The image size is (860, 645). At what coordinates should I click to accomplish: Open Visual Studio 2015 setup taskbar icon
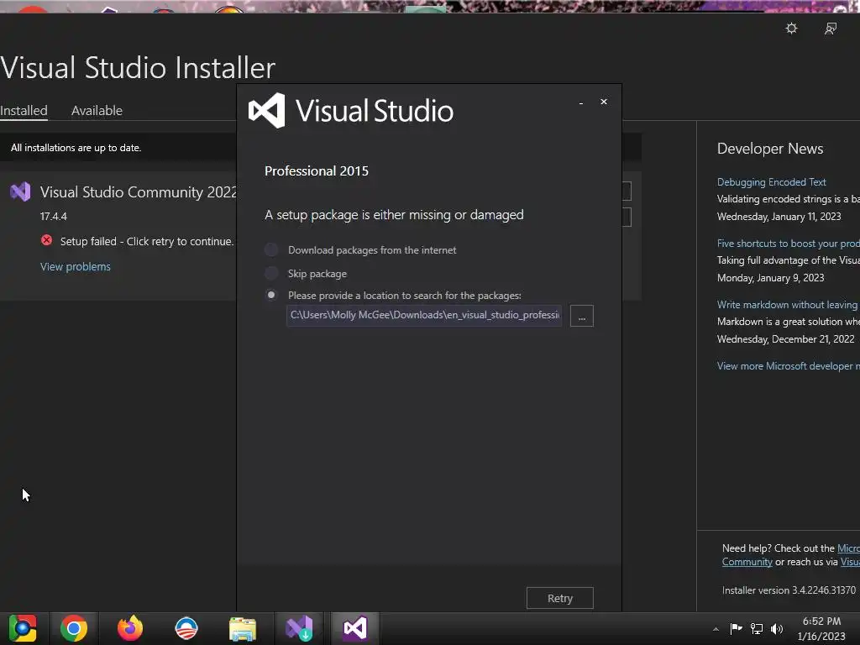(x=355, y=628)
